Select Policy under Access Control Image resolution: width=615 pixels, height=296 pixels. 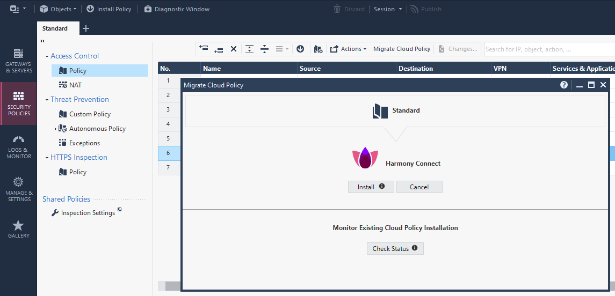tap(99, 70)
